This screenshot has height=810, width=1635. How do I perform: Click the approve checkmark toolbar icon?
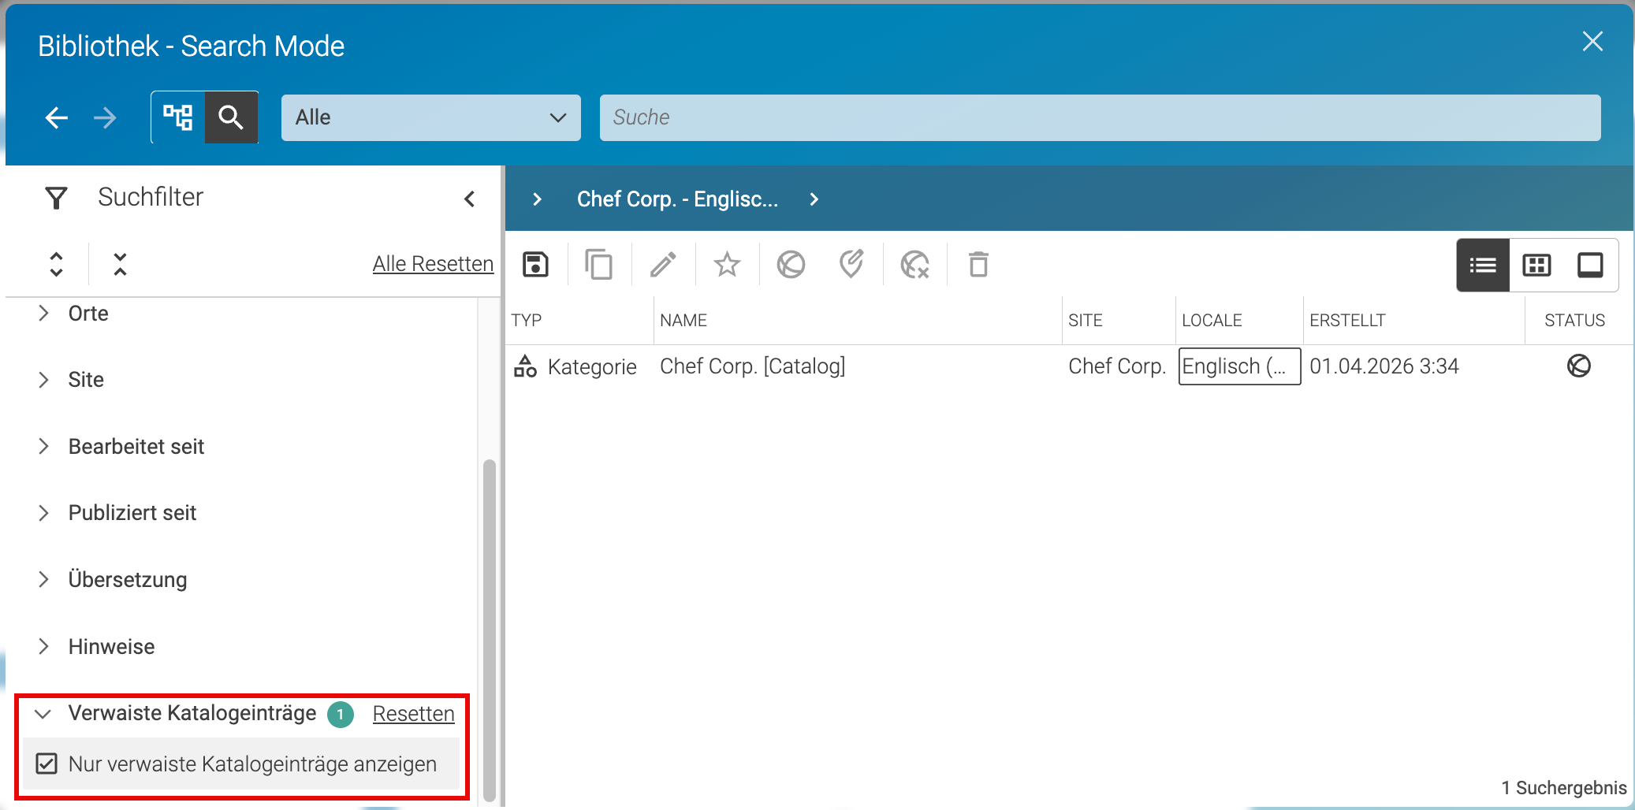[x=851, y=265]
